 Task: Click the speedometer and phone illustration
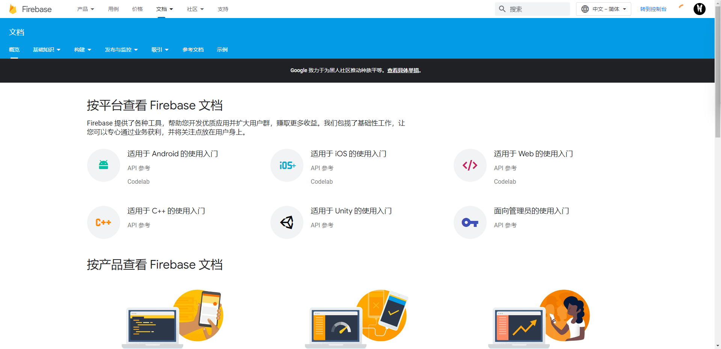pyautogui.click(x=356, y=319)
